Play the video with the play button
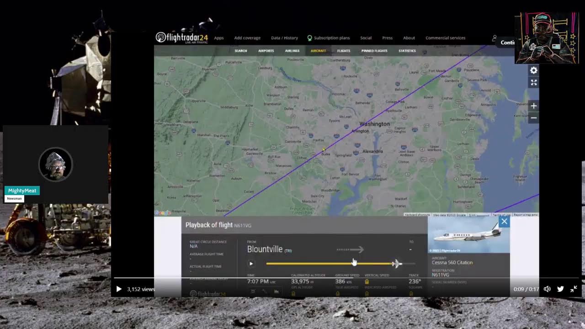Image resolution: width=585 pixels, height=329 pixels. (119, 289)
